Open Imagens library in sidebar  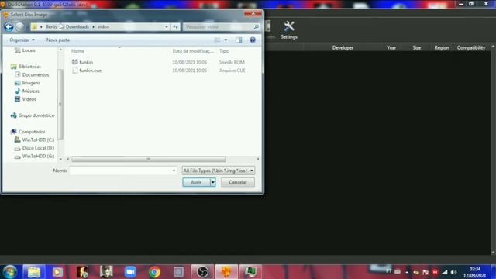coord(31,83)
